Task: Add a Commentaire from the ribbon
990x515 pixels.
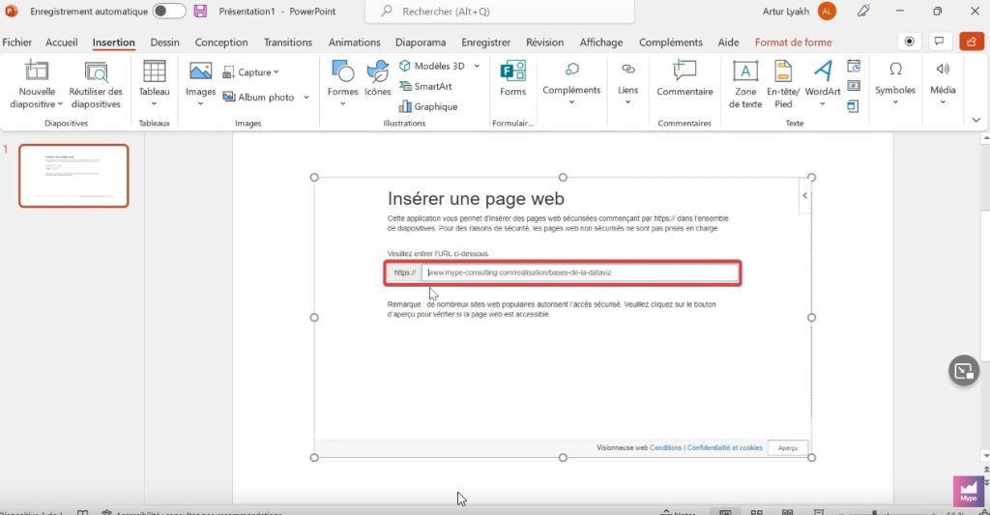Action: coord(684,79)
